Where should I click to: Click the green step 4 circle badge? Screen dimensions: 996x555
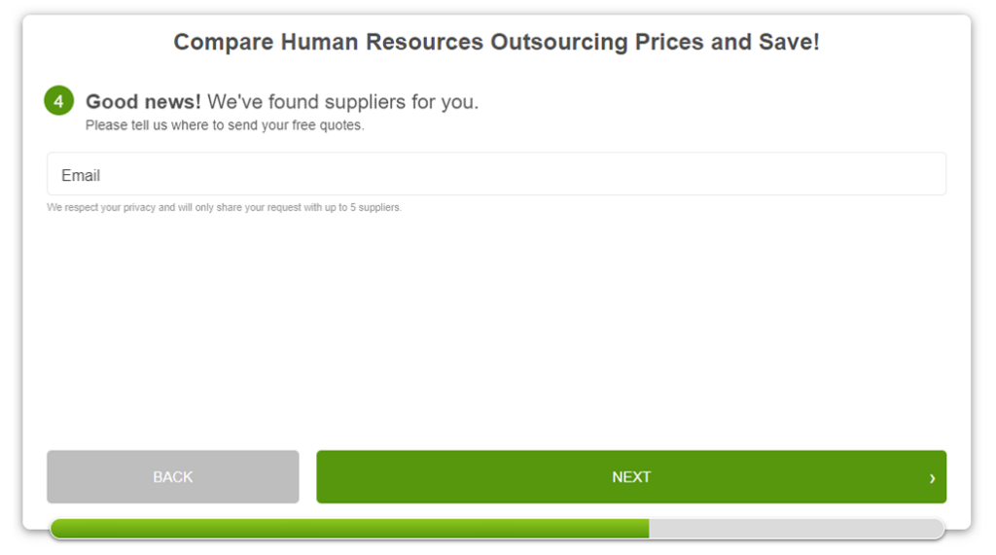tap(58, 101)
